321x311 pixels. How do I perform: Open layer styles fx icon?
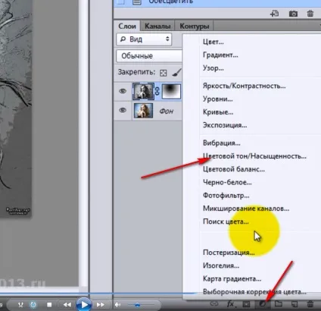pyautogui.click(x=230, y=303)
